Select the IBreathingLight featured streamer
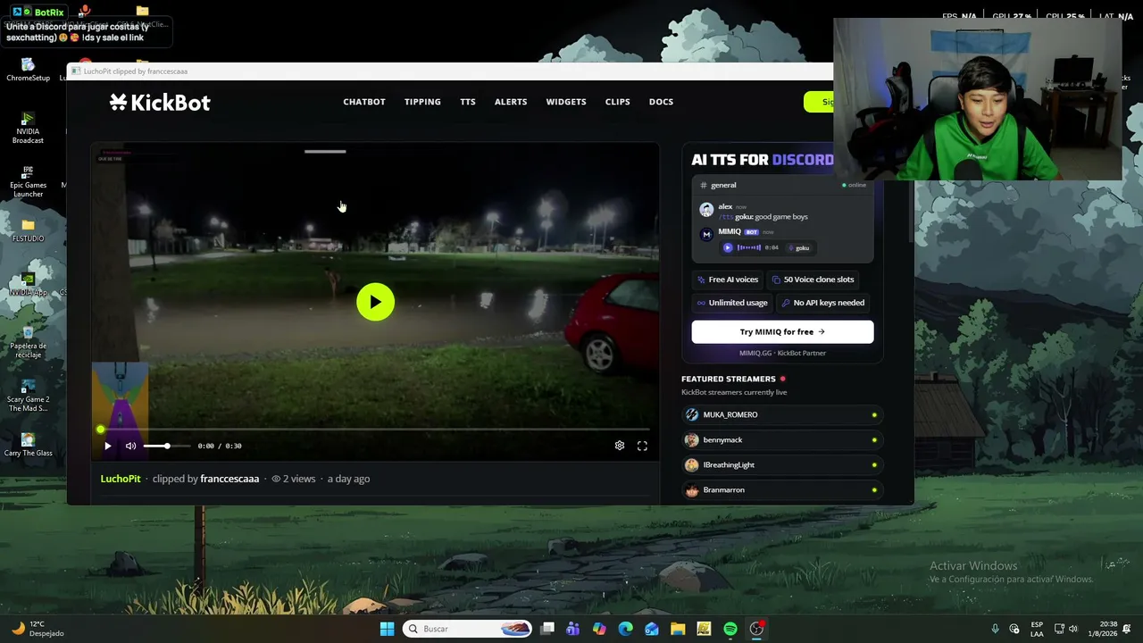Viewport: 1143px width, 643px height. 781,464
